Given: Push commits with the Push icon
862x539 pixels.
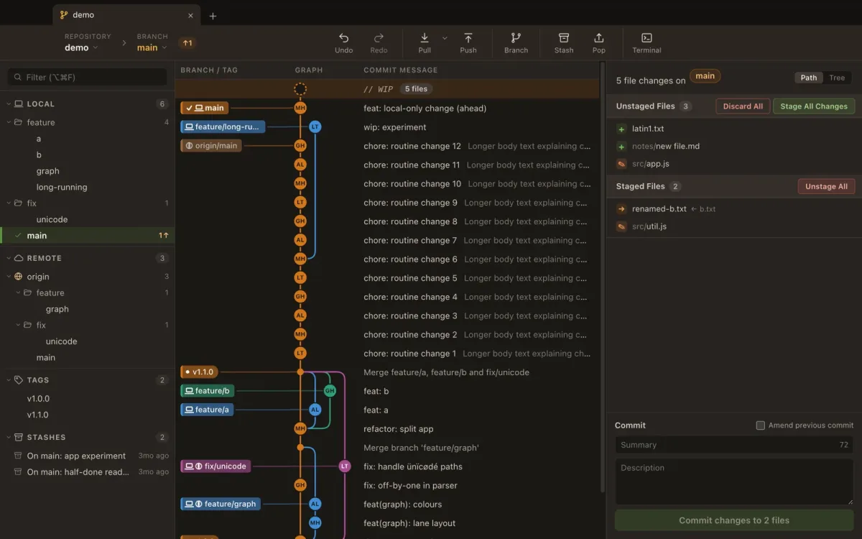Looking at the screenshot, I should point(468,38).
